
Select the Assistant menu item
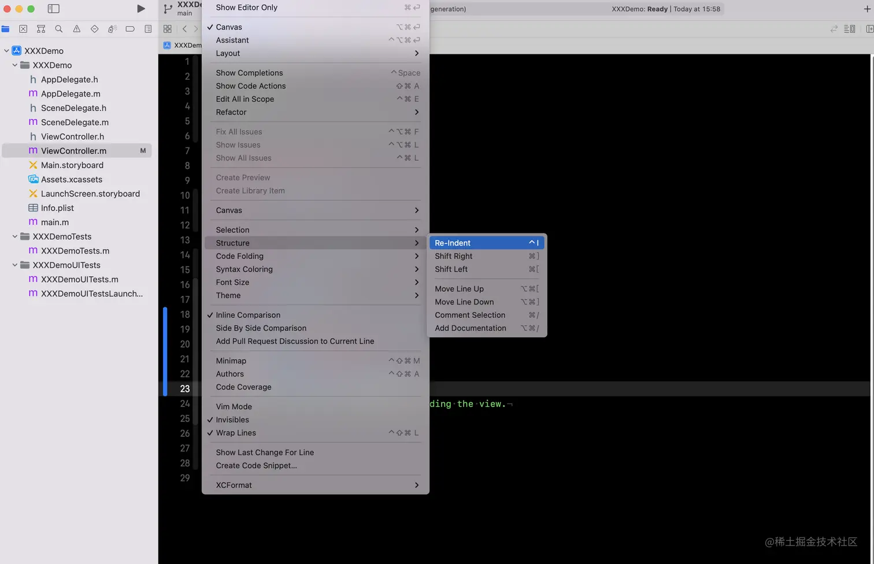pyautogui.click(x=315, y=40)
